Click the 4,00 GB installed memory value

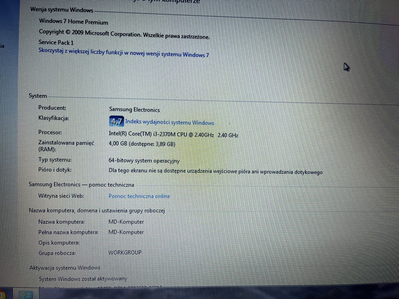click(x=142, y=144)
